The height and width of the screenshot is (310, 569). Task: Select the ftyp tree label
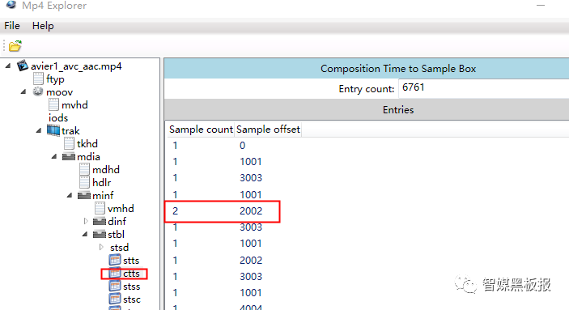coord(55,79)
